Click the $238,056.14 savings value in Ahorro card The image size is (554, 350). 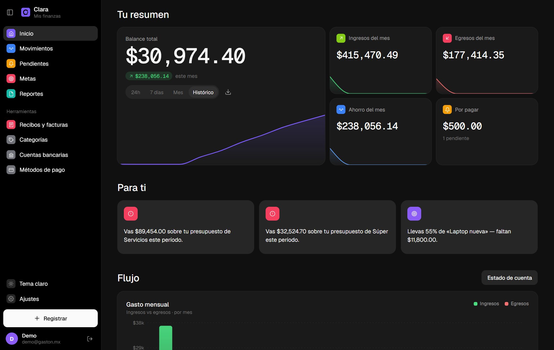click(x=367, y=126)
